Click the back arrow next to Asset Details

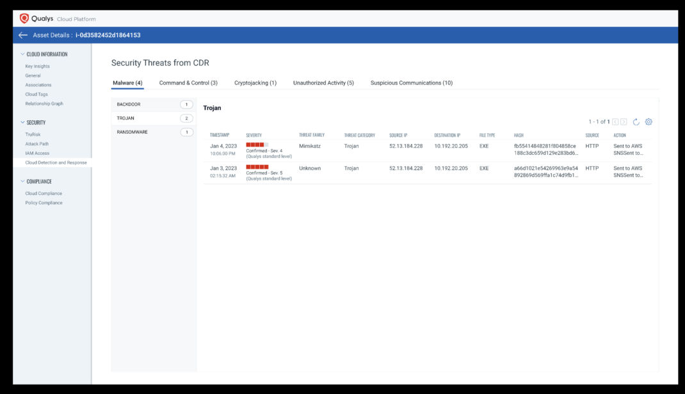(22, 34)
